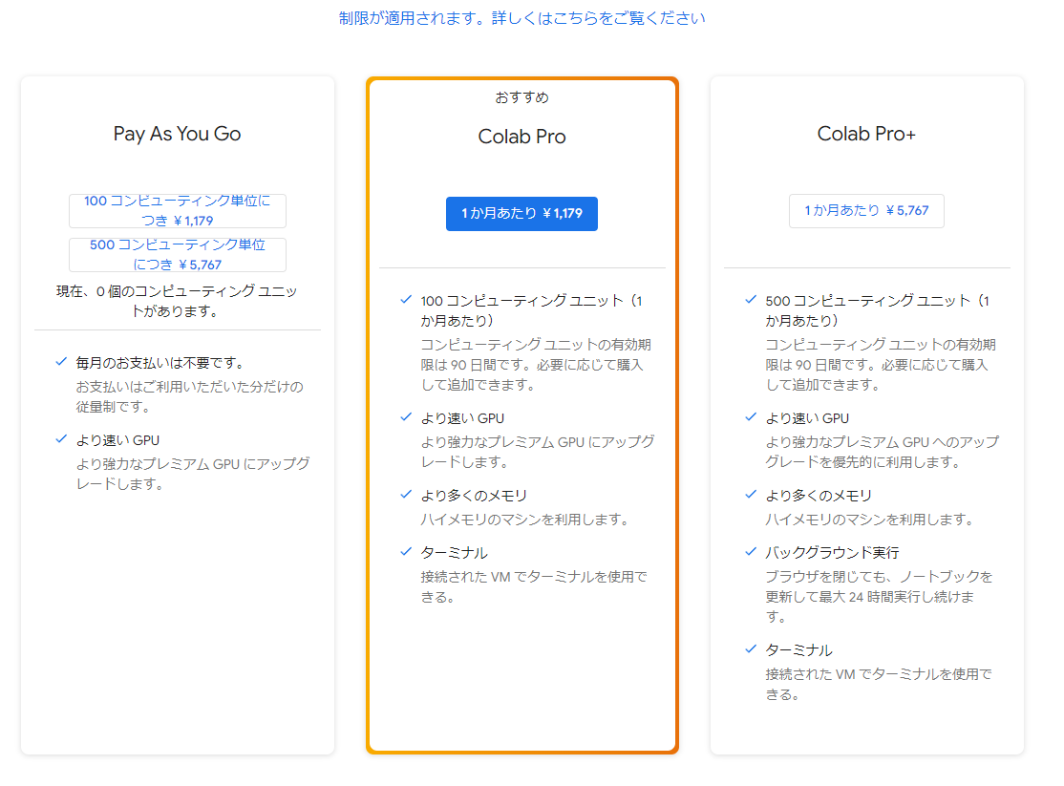Buy 500 computing units for ¥5,767
The height and width of the screenshot is (786, 1064).
[177, 255]
